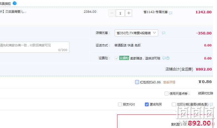Open the 查看详情 link
217x128 pixels.
click(x=169, y=82)
